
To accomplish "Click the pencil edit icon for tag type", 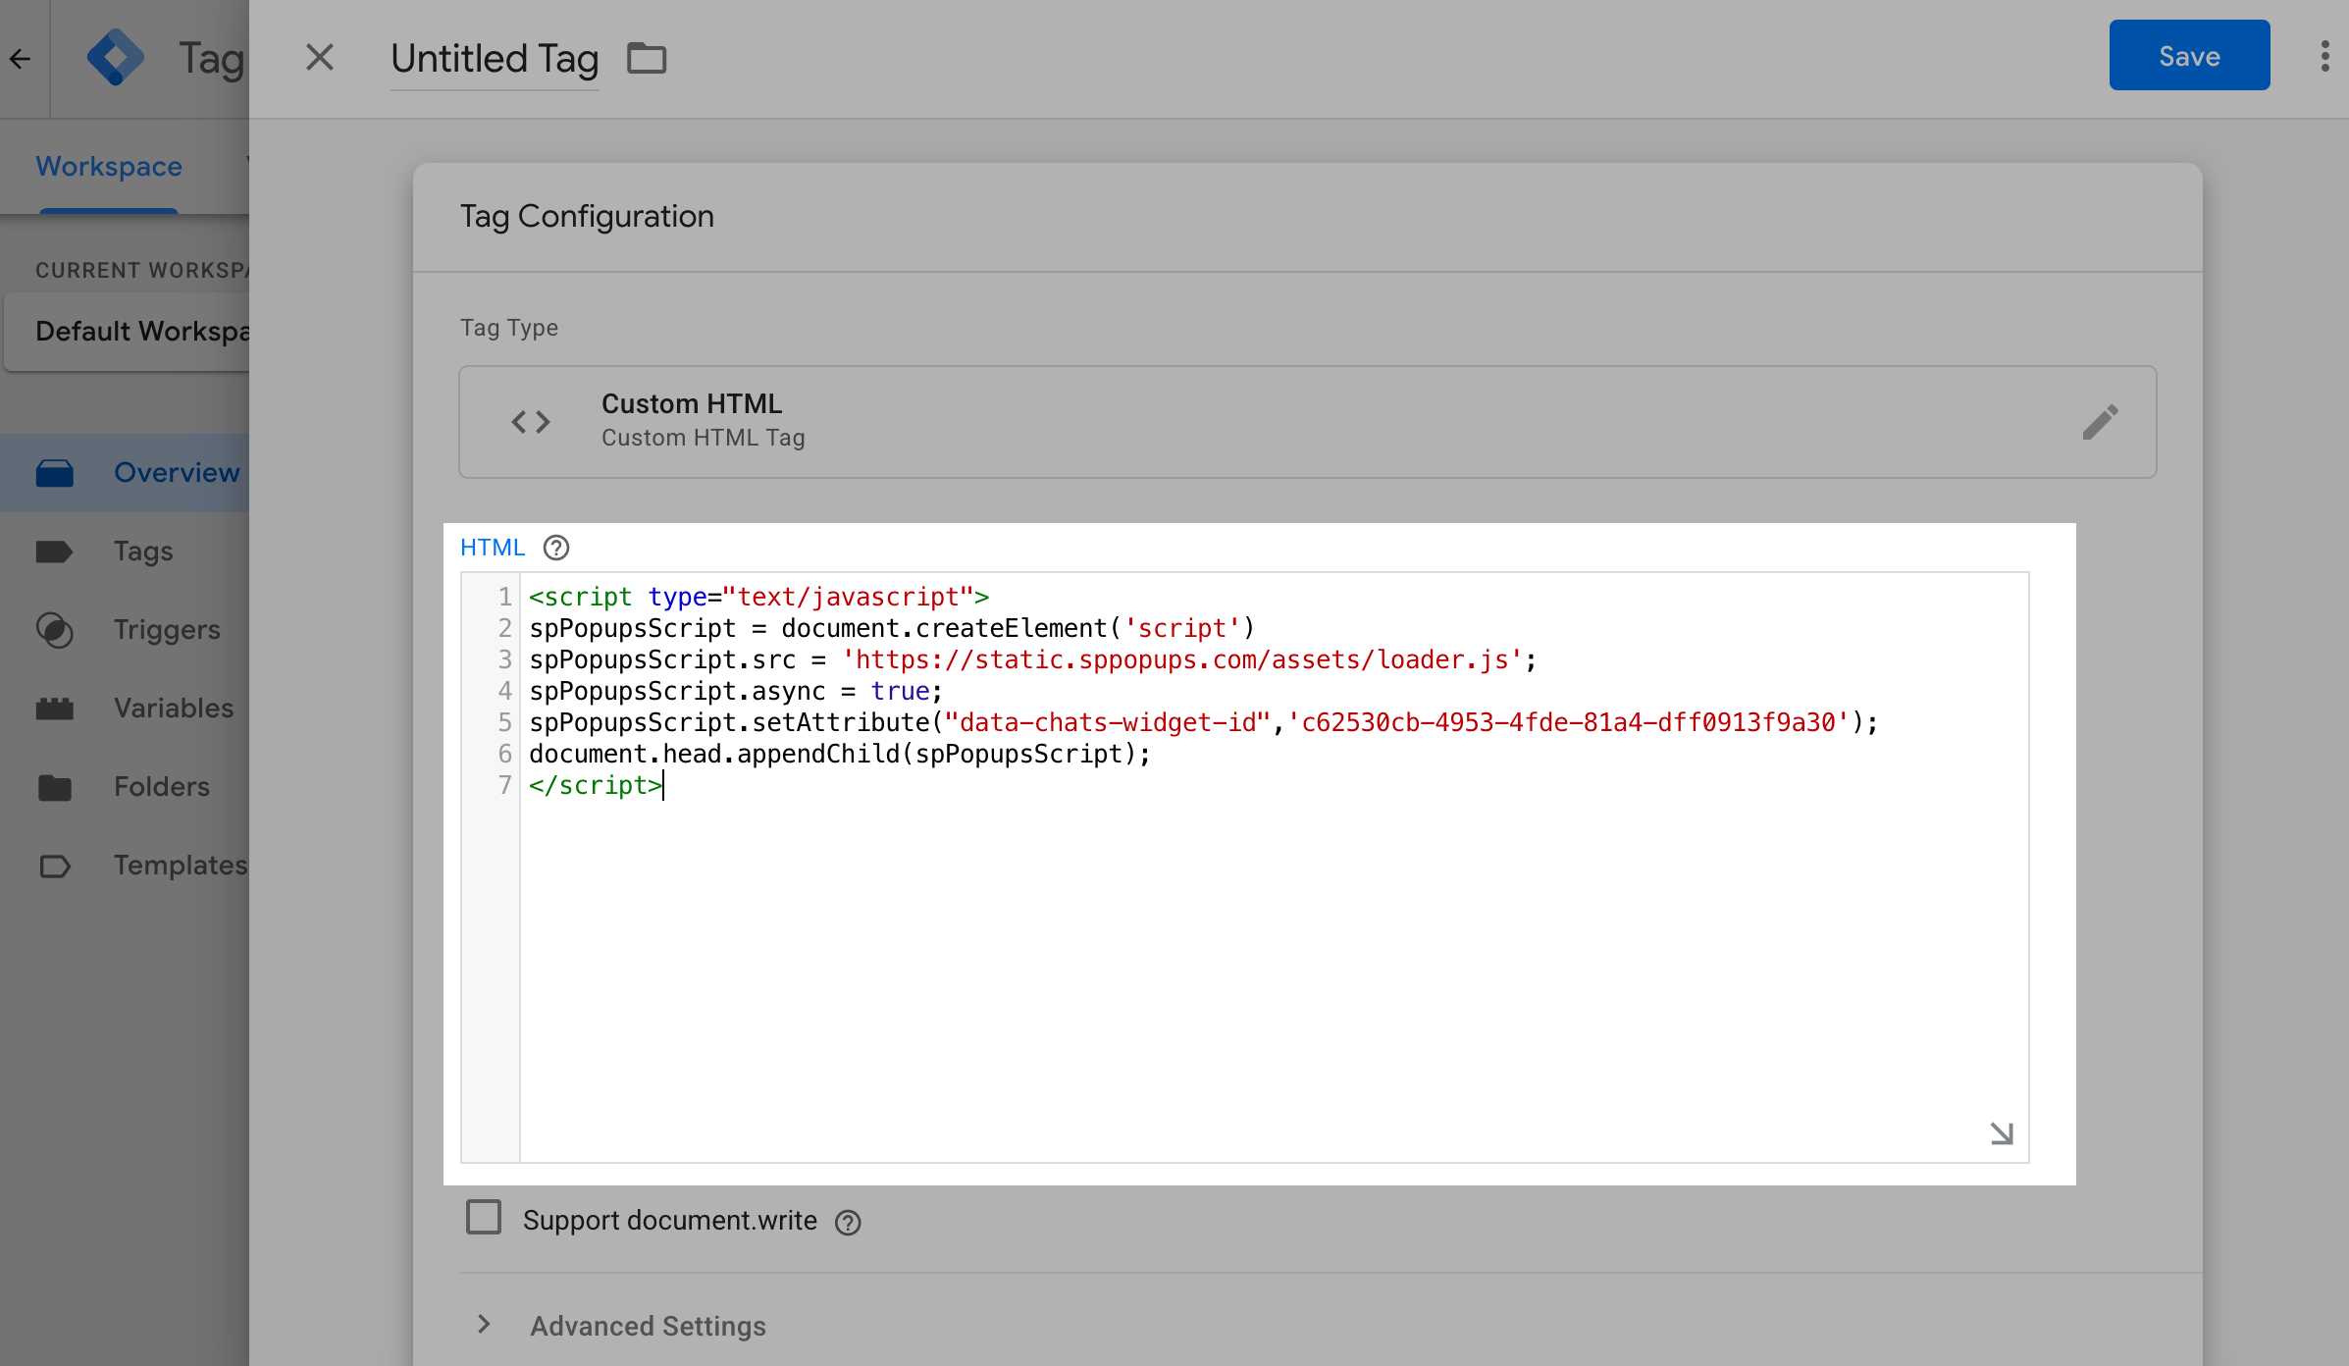I will pyautogui.click(x=2100, y=422).
